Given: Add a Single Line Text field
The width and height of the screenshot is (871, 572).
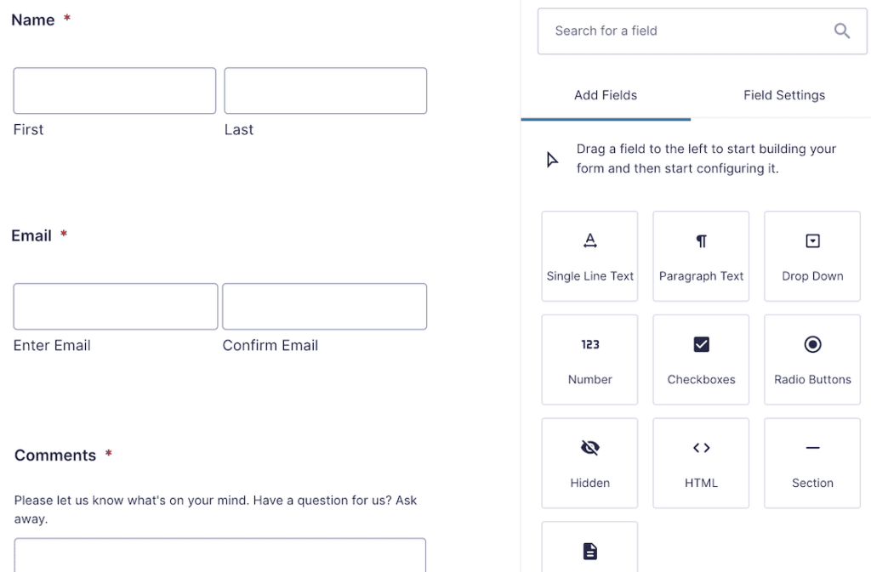Looking at the screenshot, I should [x=589, y=256].
